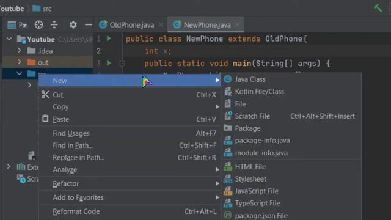Click the fold marker on line 3
Viewport: 391px width, 220px height.
pos(122,64)
